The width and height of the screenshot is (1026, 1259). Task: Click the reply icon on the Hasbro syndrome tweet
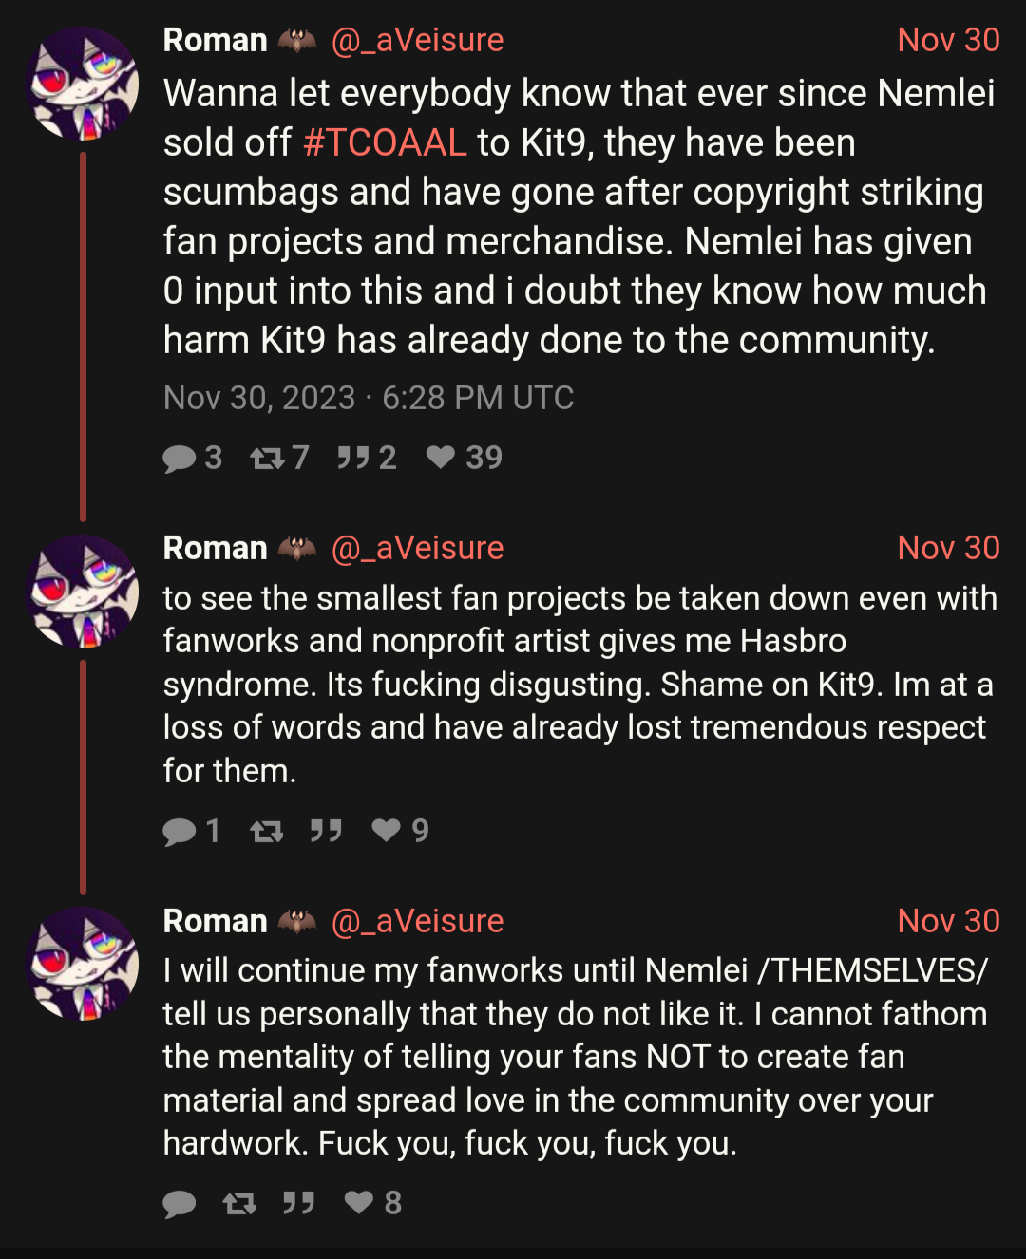coord(180,832)
